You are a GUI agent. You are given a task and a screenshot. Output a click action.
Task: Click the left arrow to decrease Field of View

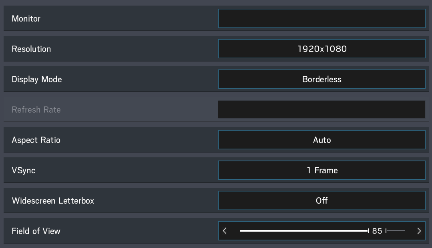coord(225,231)
